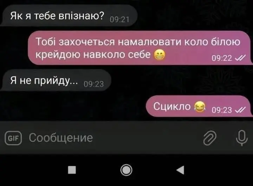
Task: Click empty chat background beside 'Я не прийду'
Action: (177, 80)
